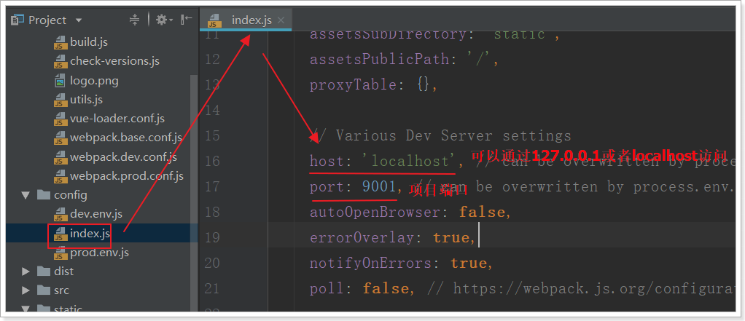Click the scroll from source icon

pos(134,20)
